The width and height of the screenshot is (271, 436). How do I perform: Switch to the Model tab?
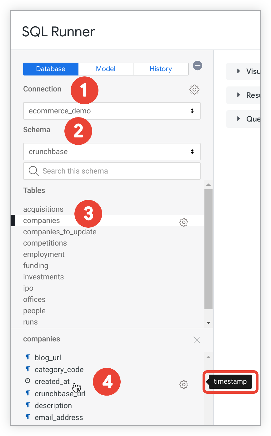click(106, 69)
